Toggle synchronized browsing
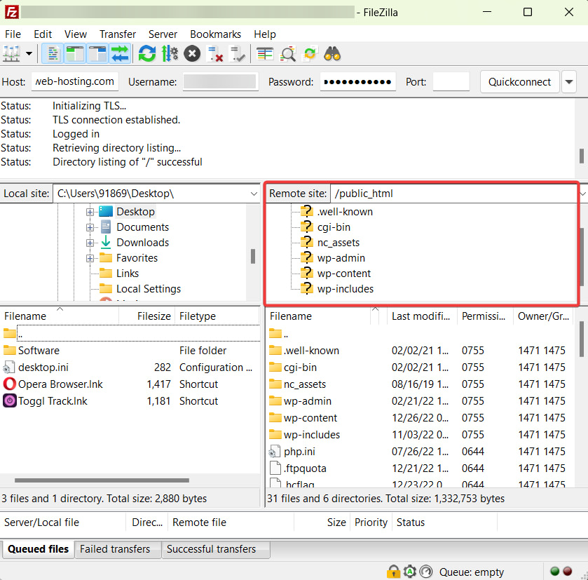 click(308, 53)
